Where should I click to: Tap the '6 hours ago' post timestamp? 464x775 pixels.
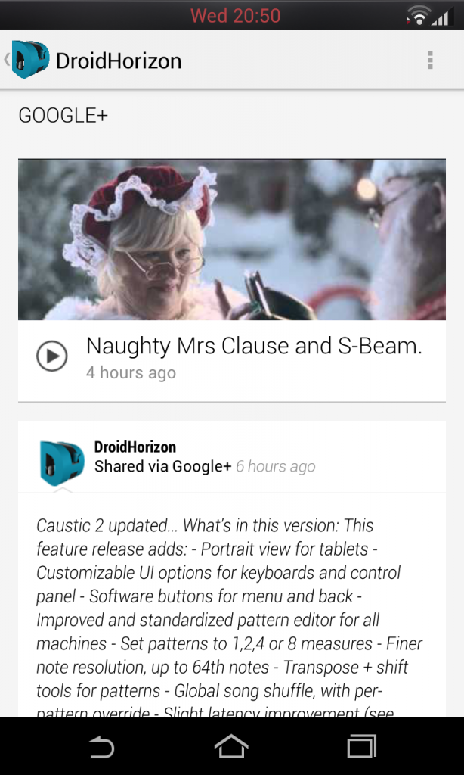(275, 466)
